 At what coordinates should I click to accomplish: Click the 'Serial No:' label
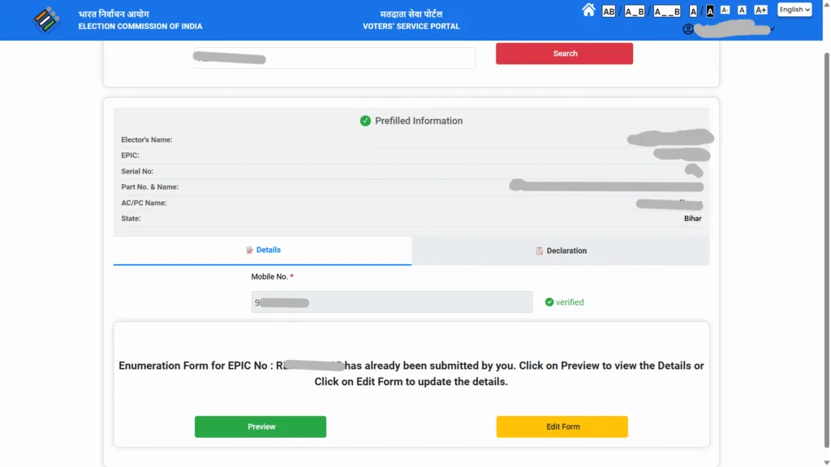click(137, 171)
